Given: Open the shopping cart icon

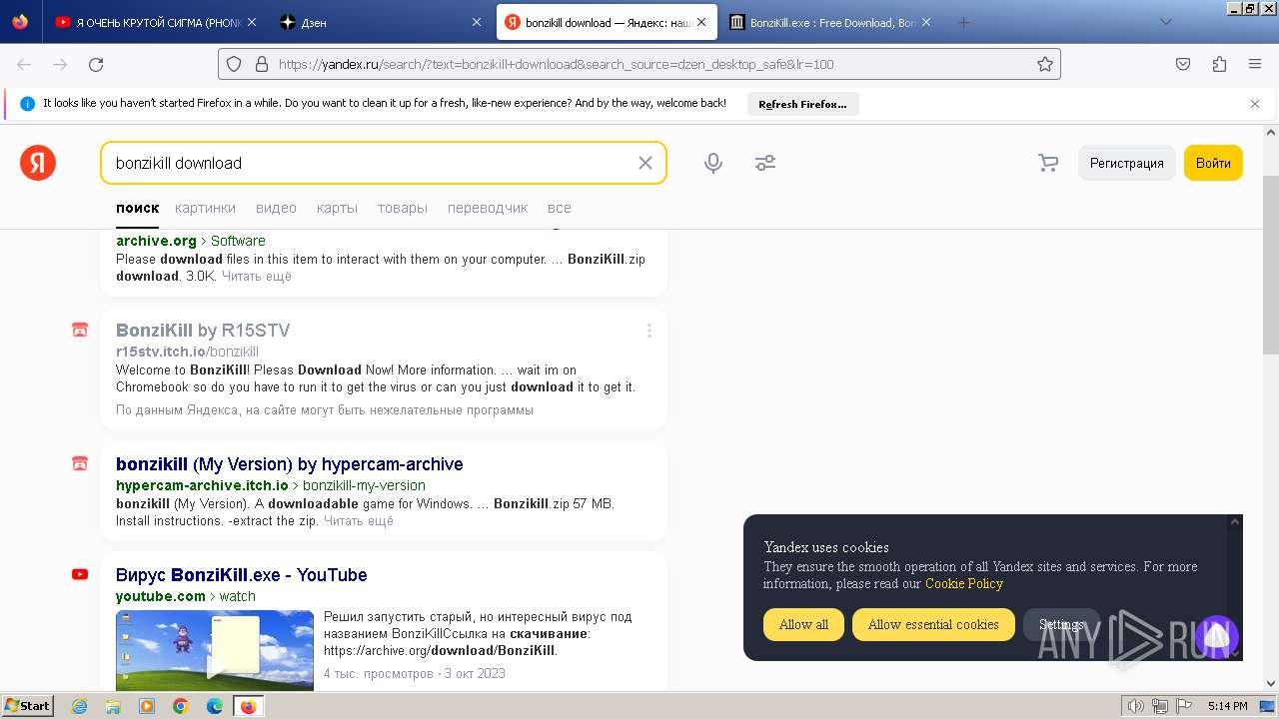Looking at the screenshot, I should pos(1048,163).
